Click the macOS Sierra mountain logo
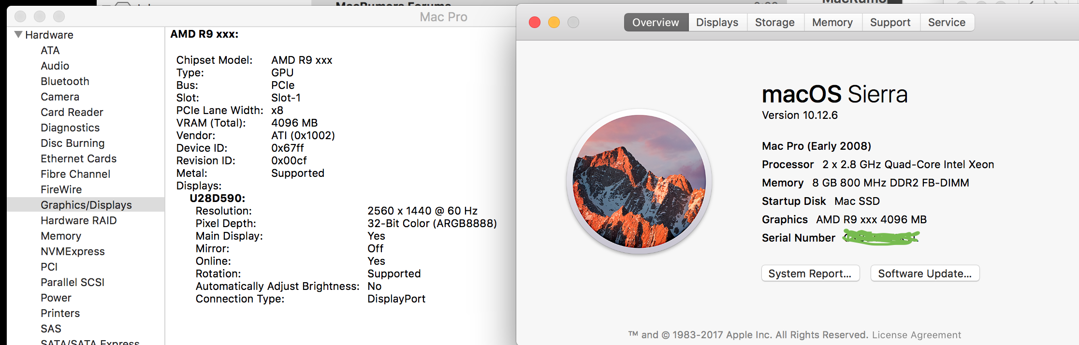The width and height of the screenshot is (1079, 345). (639, 181)
